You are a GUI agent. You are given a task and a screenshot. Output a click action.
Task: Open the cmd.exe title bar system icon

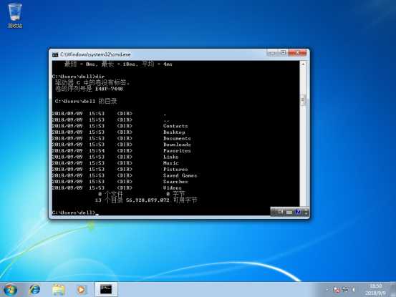pos(55,55)
